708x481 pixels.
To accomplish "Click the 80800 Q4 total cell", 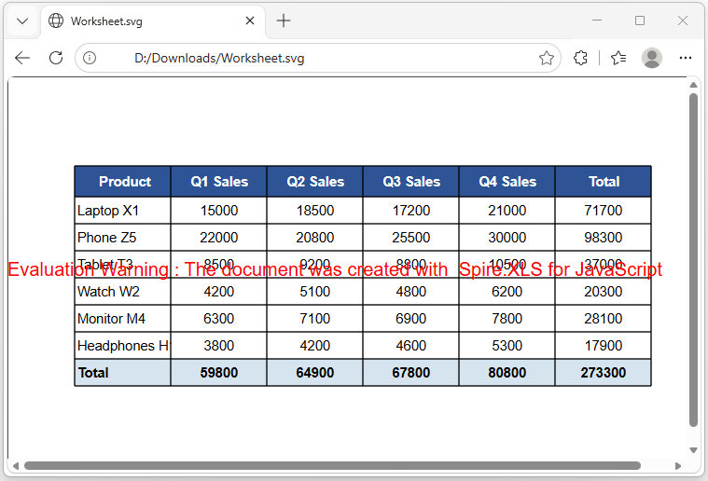I will click(x=507, y=373).
